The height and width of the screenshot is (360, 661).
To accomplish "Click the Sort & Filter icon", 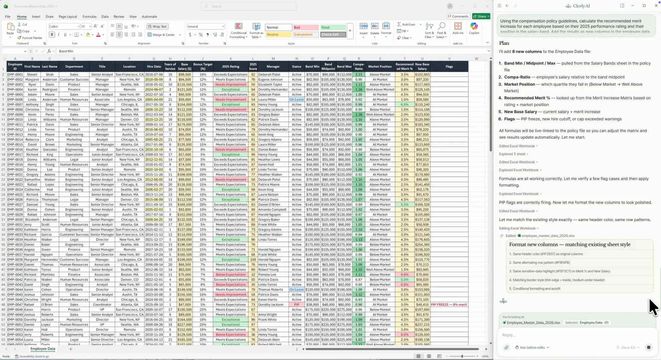I will (429, 30).
